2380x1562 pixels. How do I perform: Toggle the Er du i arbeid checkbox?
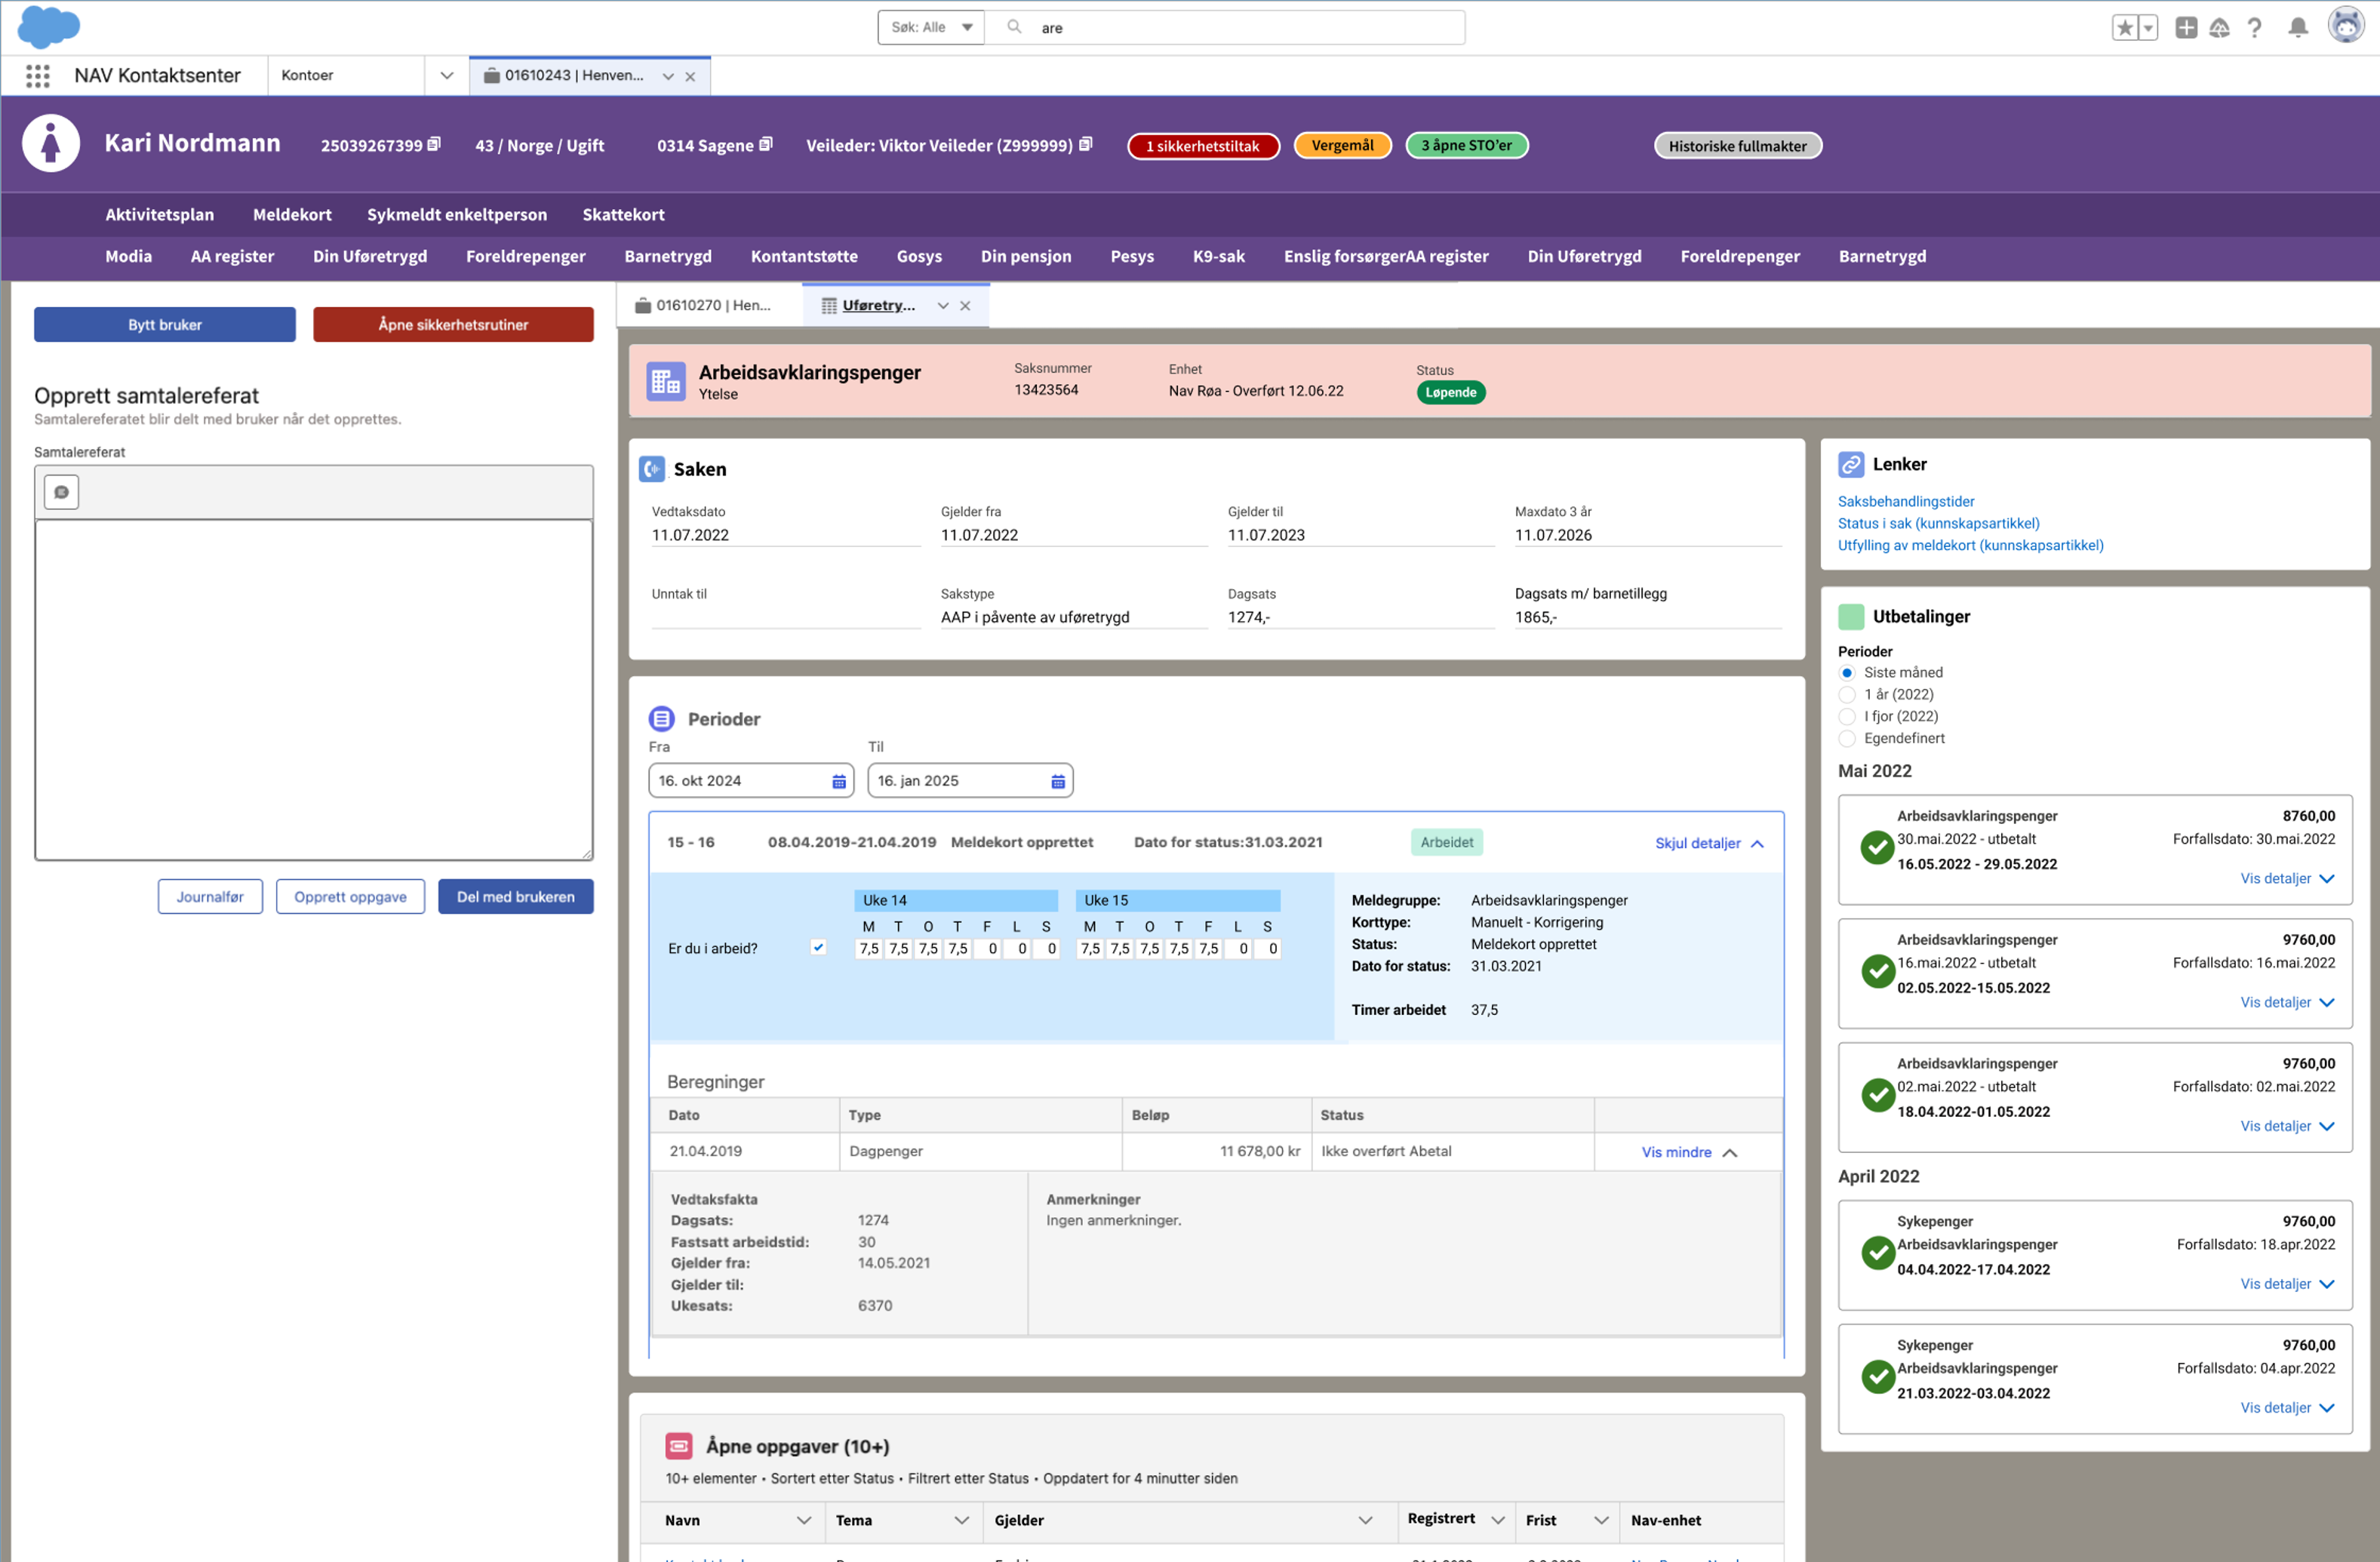(818, 947)
